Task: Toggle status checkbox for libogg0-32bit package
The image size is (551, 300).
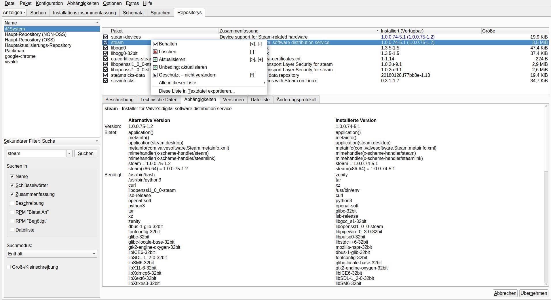Action: tap(106, 53)
